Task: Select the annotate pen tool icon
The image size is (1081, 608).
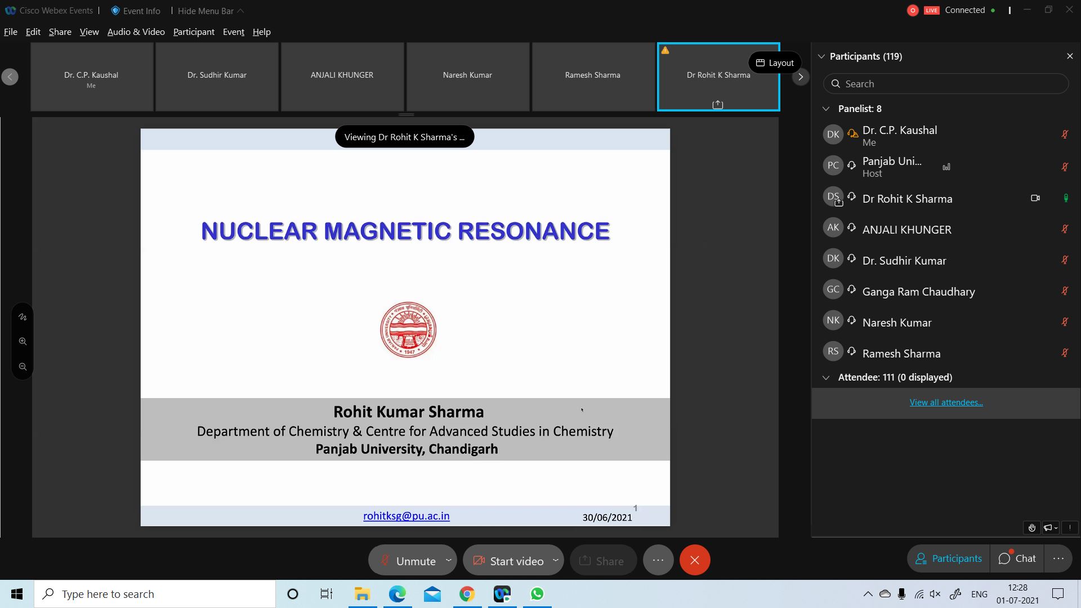Action: pyautogui.click(x=23, y=317)
